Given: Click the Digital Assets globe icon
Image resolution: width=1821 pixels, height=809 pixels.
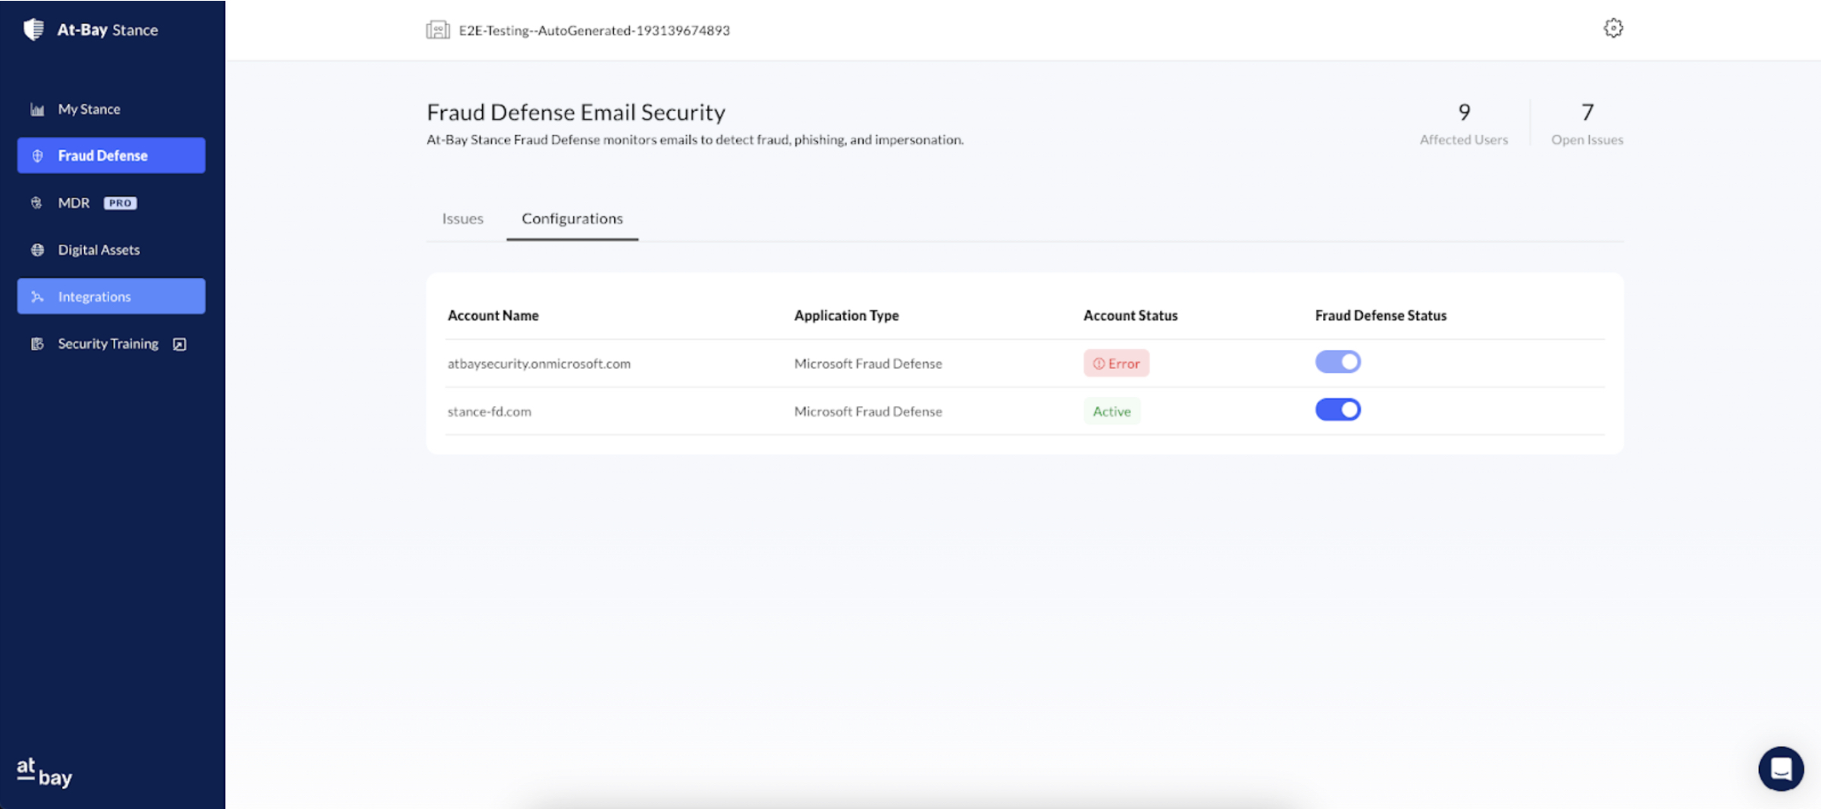Looking at the screenshot, I should coord(37,250).
